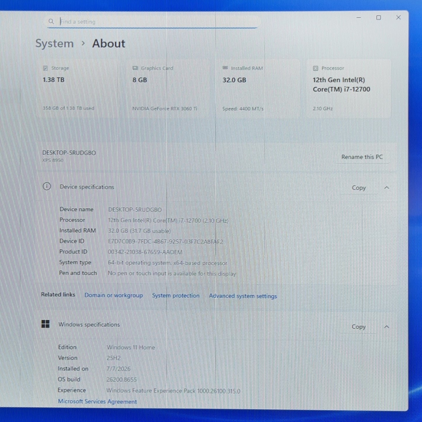
Task: Open the 1.38 TB storage card
Action: [x=78, y=88]
